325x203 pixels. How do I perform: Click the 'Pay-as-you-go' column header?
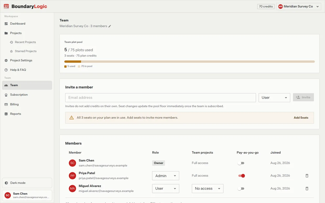pyautogui.click(x=248, y=152)
